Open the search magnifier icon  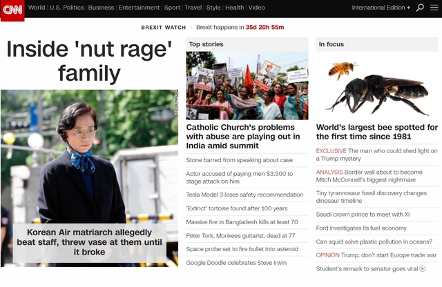[x=420, y=8]
